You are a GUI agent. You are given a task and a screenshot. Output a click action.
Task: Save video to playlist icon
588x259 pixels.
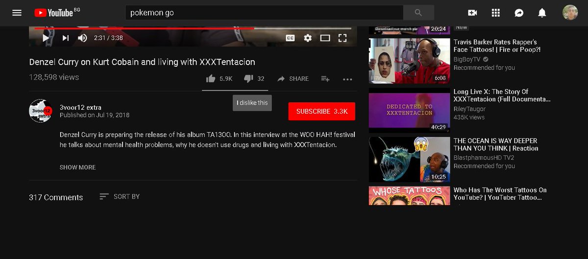coord(325,78)
